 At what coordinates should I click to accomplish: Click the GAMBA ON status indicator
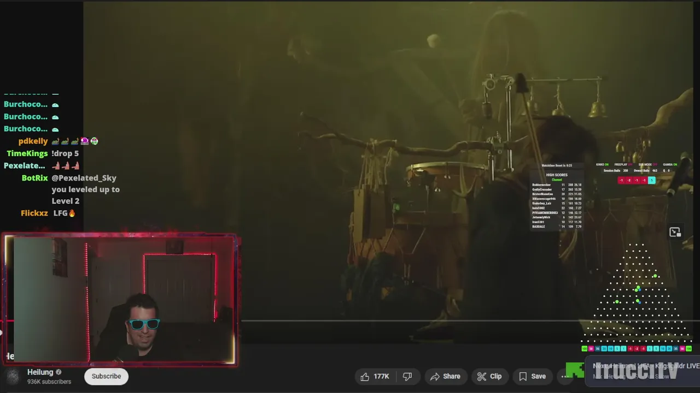pos(670,164)
